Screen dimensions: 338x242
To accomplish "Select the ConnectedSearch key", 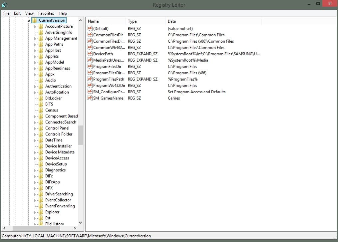I will coord(61,122).
